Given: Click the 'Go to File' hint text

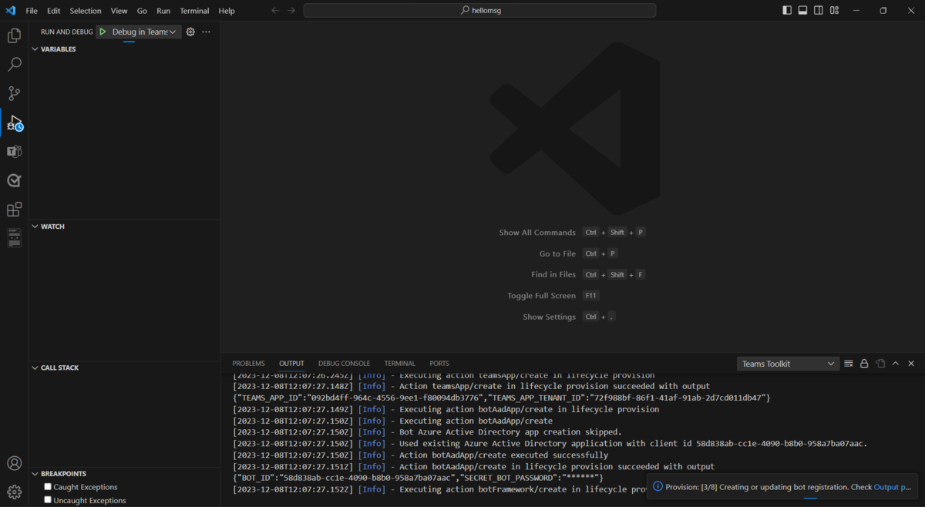Looking at the screenshot, I should [557, 253].
